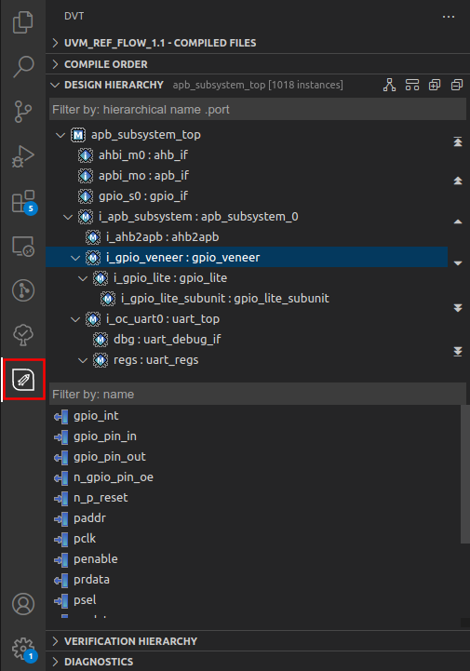Collapse the regs : uart_regs node chevron

click(x=83, y=360)
